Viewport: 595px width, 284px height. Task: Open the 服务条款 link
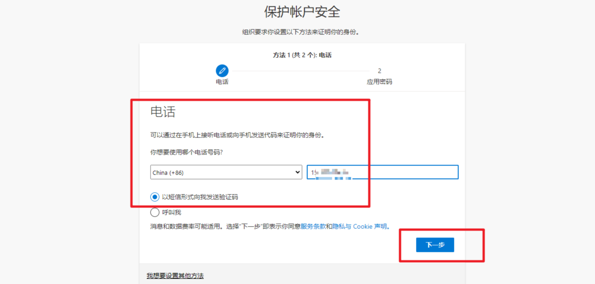[313, 226]
